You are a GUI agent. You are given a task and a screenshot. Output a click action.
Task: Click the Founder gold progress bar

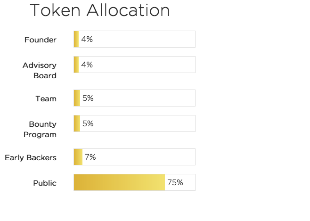[x=76, y=39]
